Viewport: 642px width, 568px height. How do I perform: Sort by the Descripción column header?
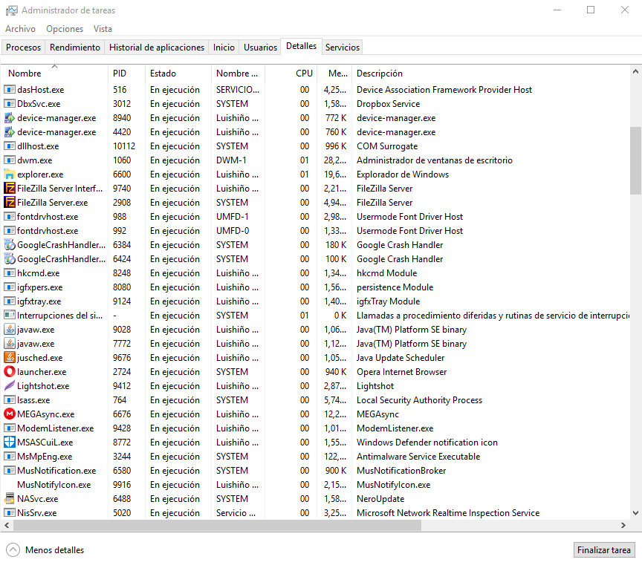[x=491, y=74]
